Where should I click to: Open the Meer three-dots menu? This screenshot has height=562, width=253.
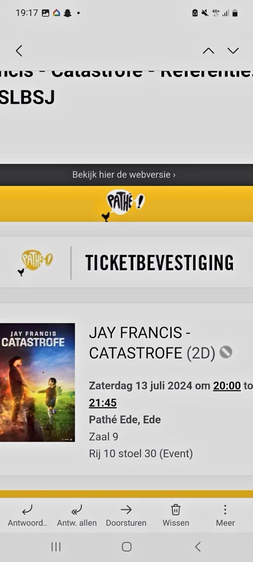click(x=225, y=509)
